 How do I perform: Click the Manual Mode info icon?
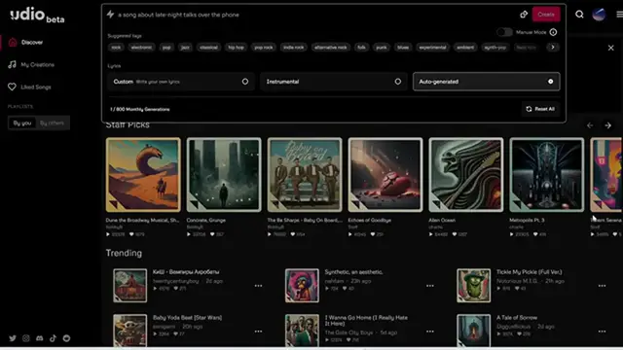(x=553, y=32)
